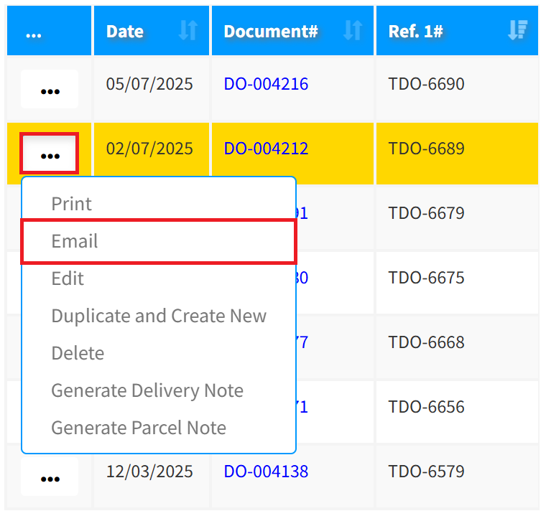Click the Ref. 1# descending sort icon
The height and width of the screenshot is (516, 546).
tap(517, 31)
